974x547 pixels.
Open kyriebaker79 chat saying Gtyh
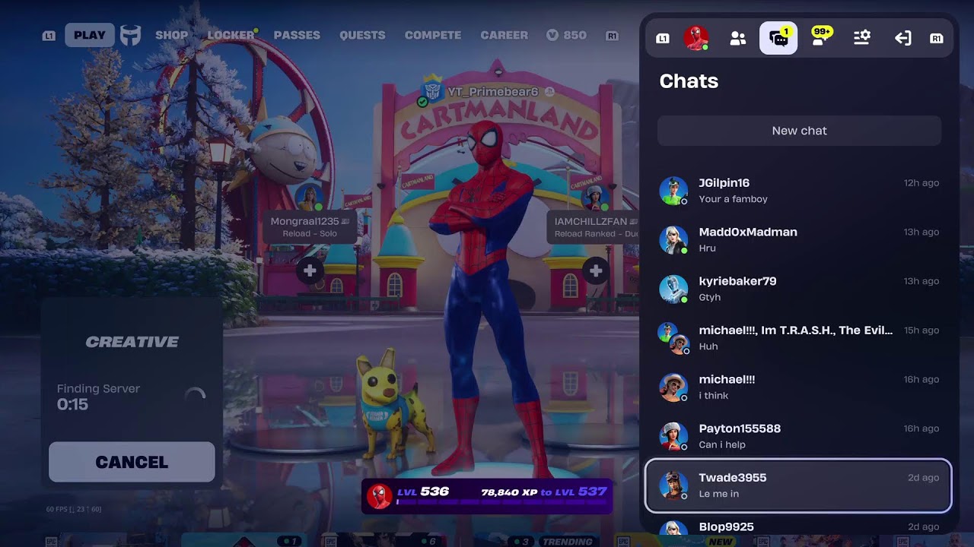click(x=798, y=289)
